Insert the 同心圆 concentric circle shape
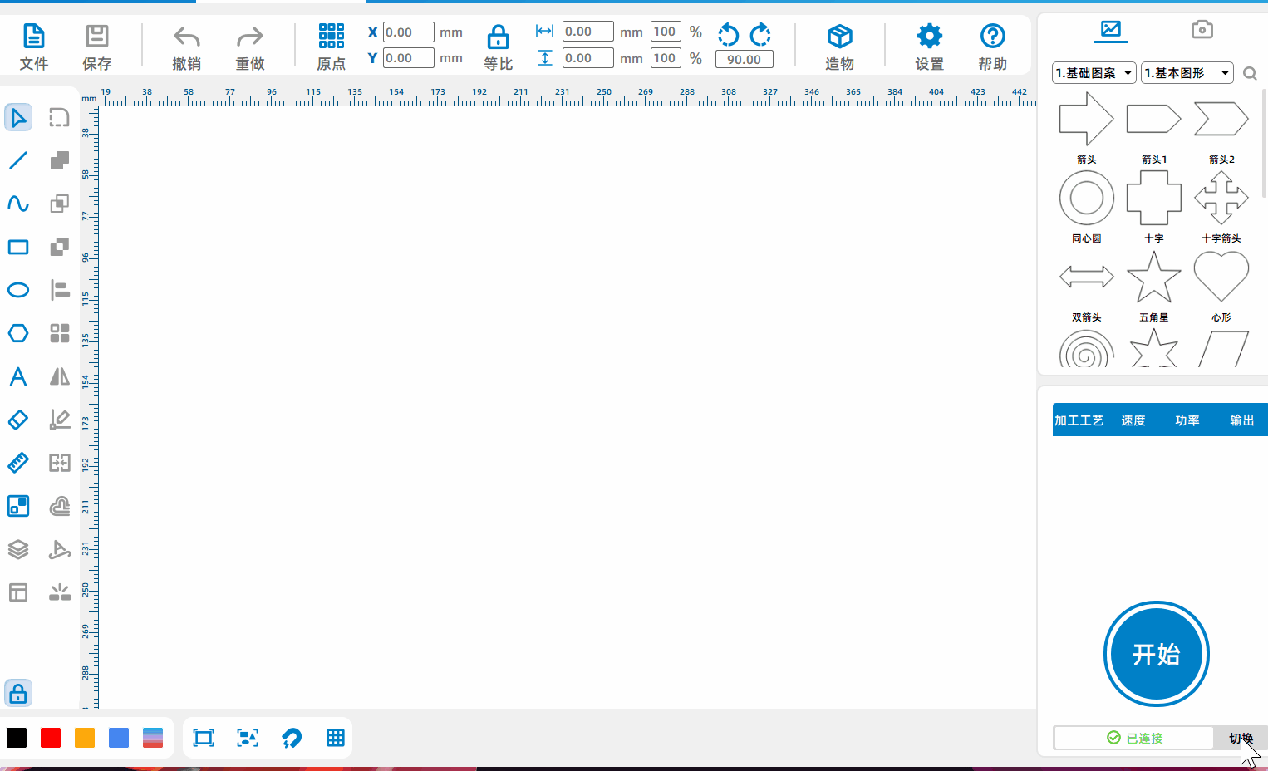 [x=1087, y=198]
